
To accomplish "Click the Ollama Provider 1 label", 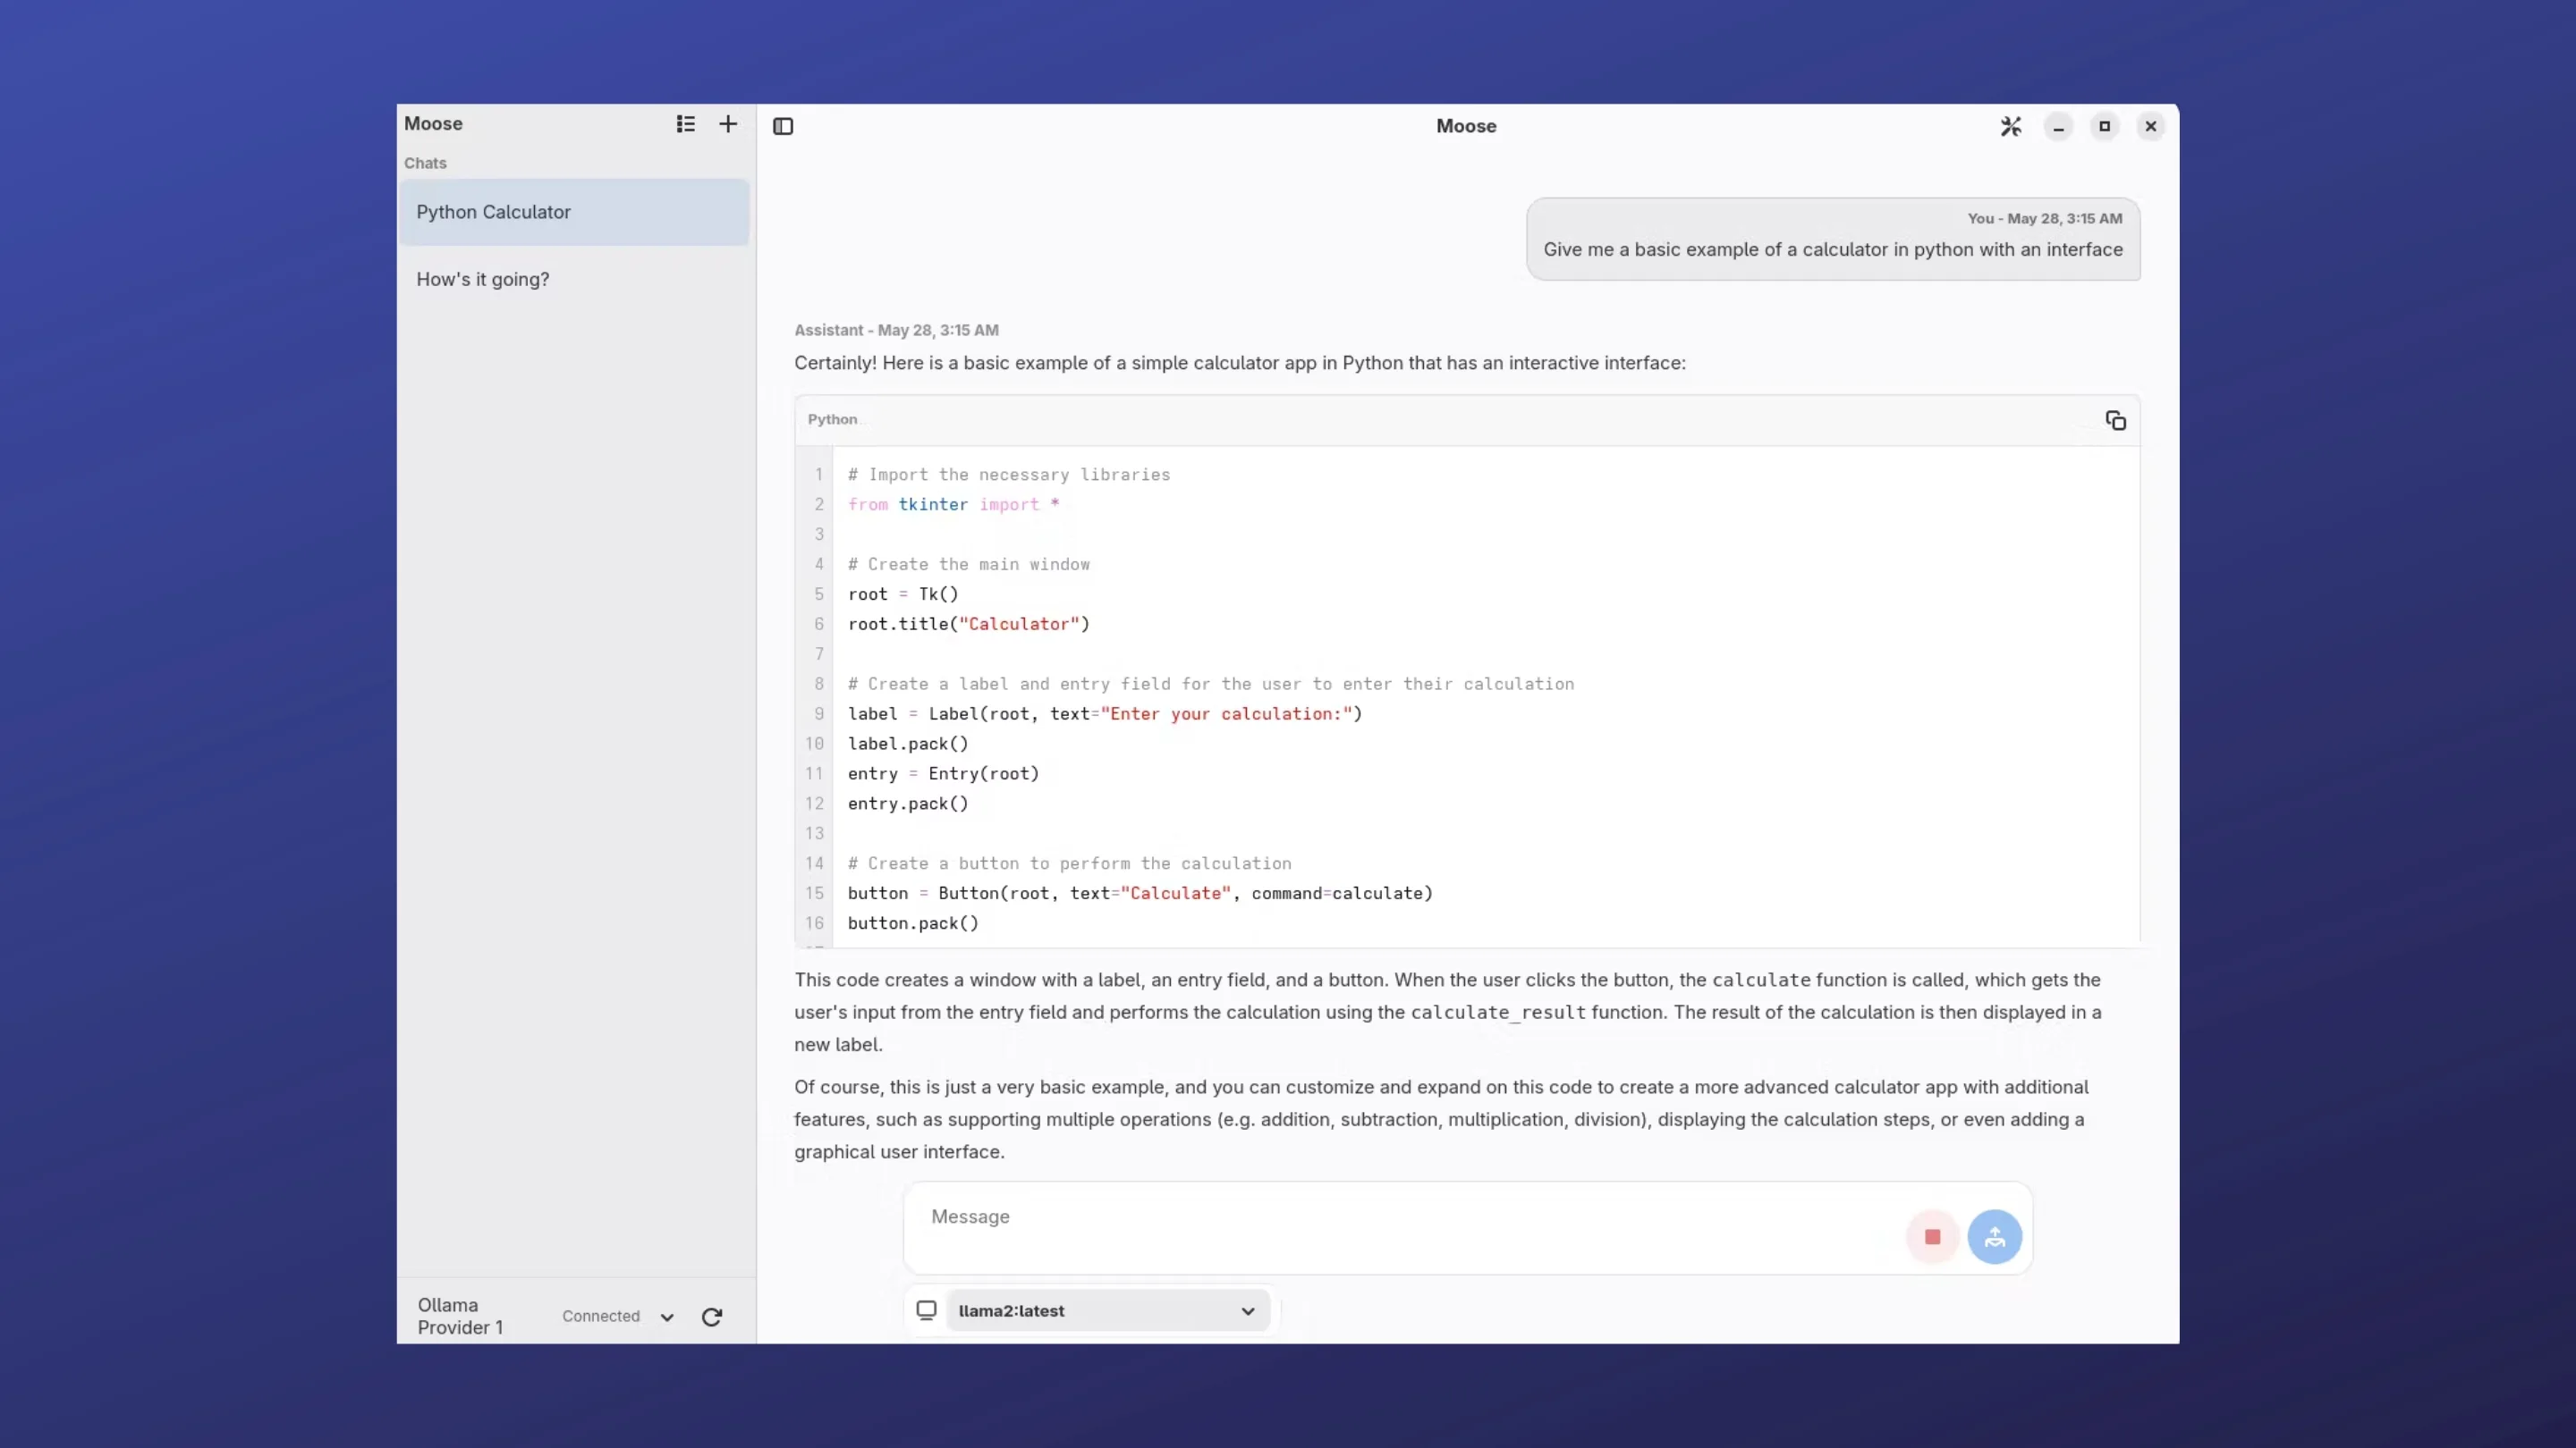I will 460,1316.
